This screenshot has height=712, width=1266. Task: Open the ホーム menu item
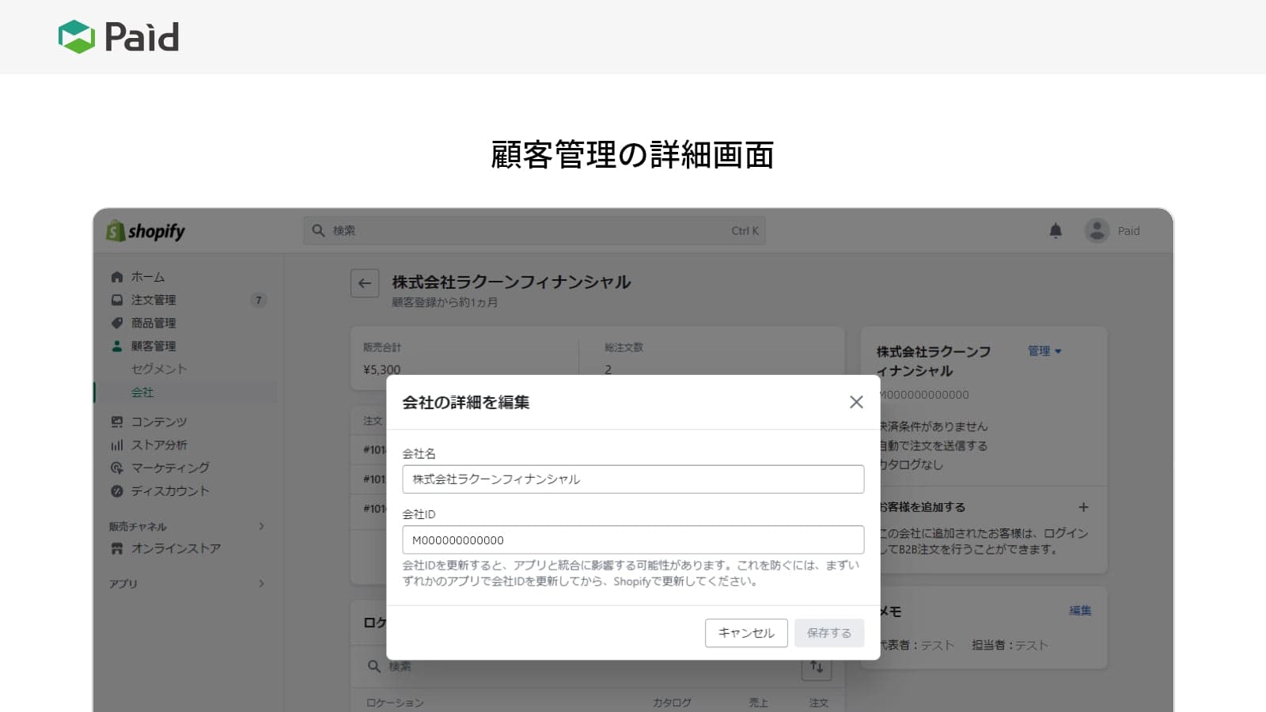click(148, 277)
